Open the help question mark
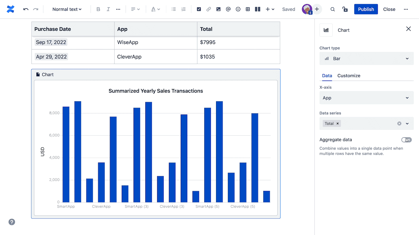 12,222
